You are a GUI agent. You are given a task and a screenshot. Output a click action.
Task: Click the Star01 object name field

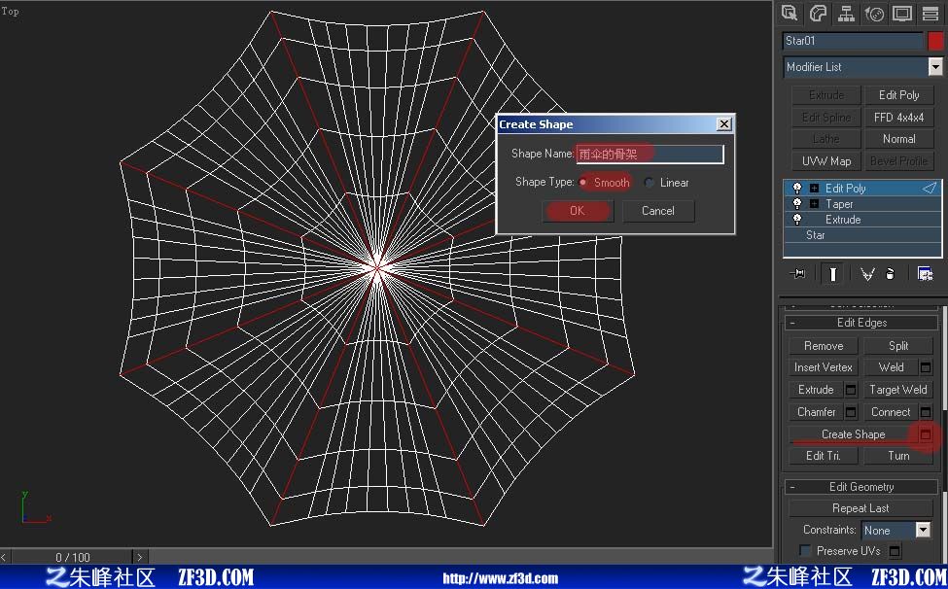[x=853, y=41]
